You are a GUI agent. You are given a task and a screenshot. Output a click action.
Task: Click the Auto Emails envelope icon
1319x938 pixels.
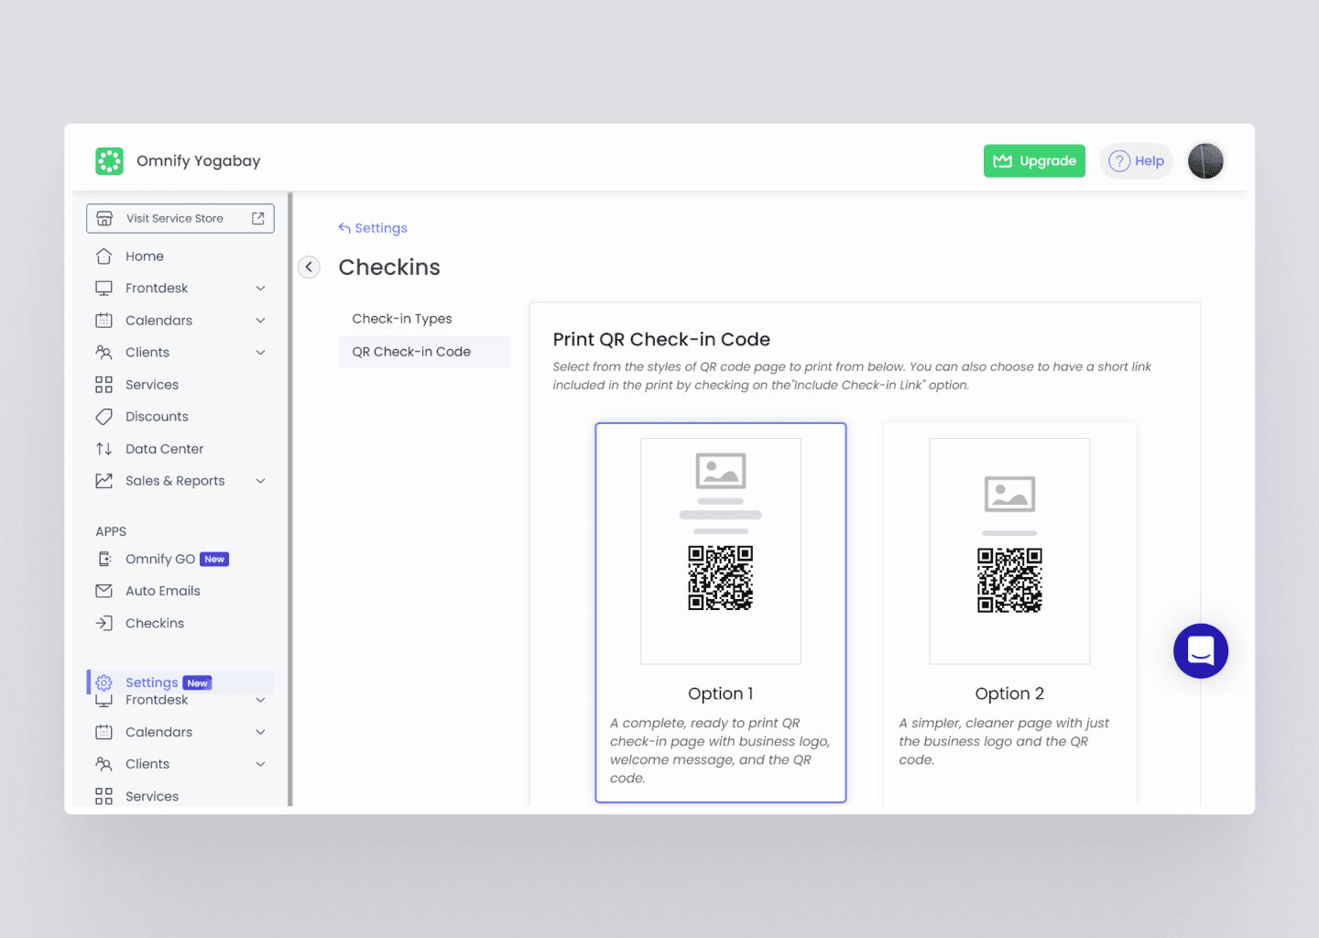(x=104, y=591)
